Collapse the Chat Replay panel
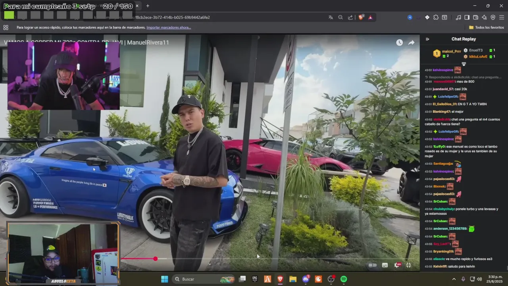The width and height of the screenshot is (508, 286). click(427, 39)
